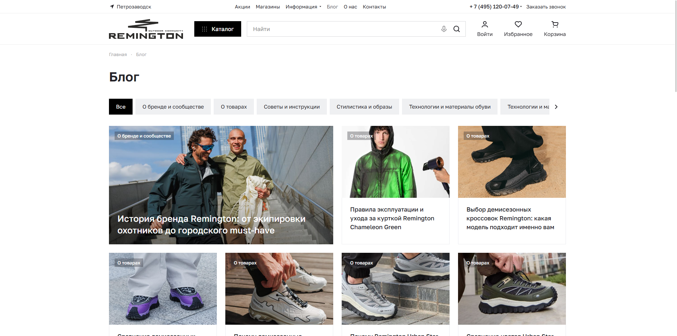This screenshot has width=677, height=336.
Task: Open the Акции menu link
Action: [x=242, y=7]
